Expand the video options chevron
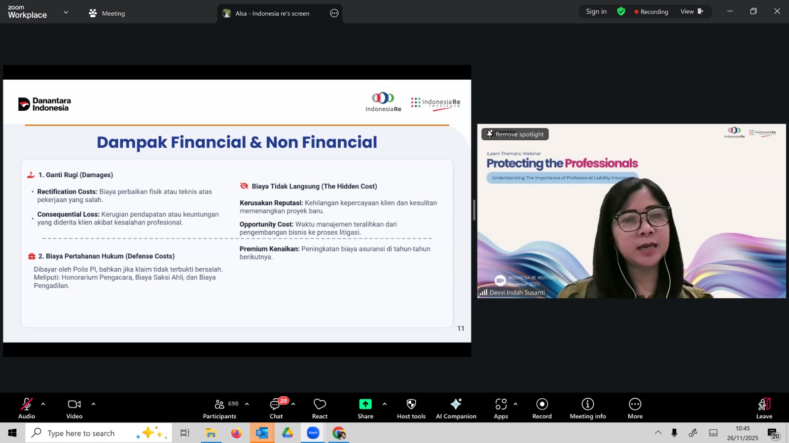This screenshot has width=789, height=443. click(93, 404)
